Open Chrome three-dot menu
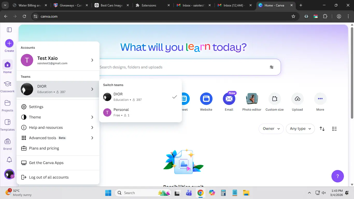The height and width of the screenshot is (199, 354). click(x=348, y=16)
